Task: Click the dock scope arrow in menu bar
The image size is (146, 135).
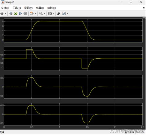Action: (x=144, y=8)
